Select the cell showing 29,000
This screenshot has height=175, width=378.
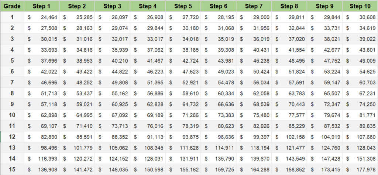[254, 17]
